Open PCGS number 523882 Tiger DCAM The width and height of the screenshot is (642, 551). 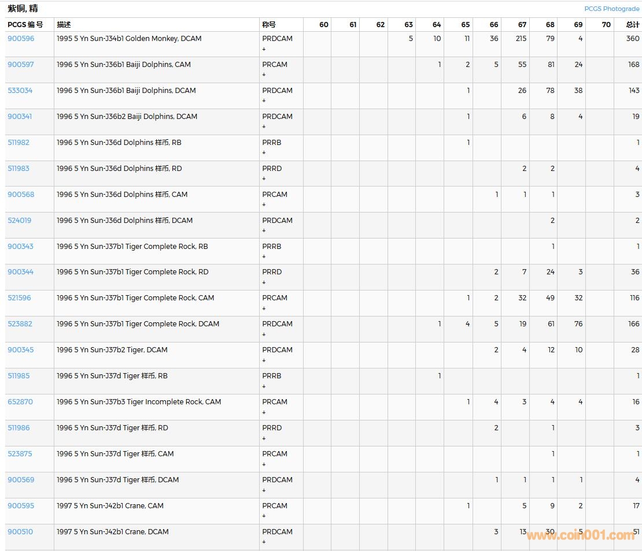(20, 324)
